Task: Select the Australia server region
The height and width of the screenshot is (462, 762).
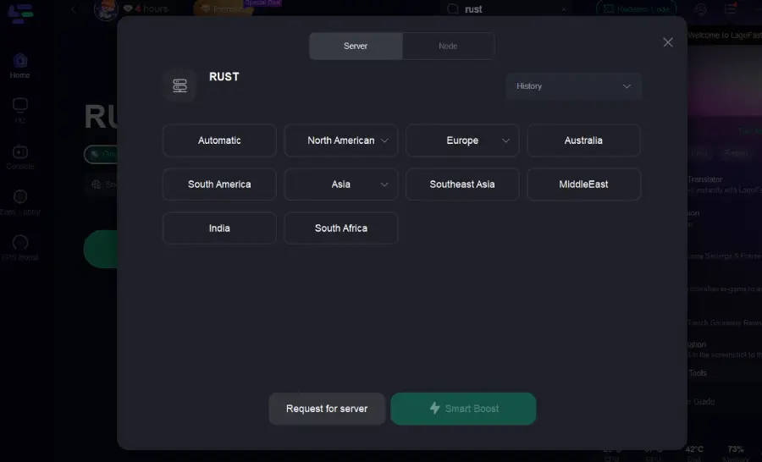Action: [583, 140]
